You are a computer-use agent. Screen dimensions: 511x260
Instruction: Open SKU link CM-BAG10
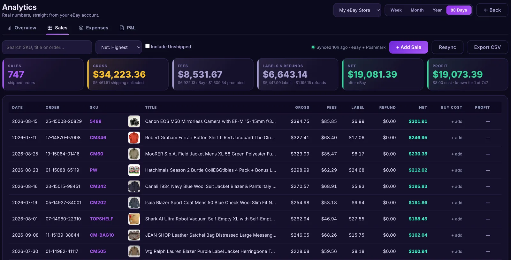(102, 235)
